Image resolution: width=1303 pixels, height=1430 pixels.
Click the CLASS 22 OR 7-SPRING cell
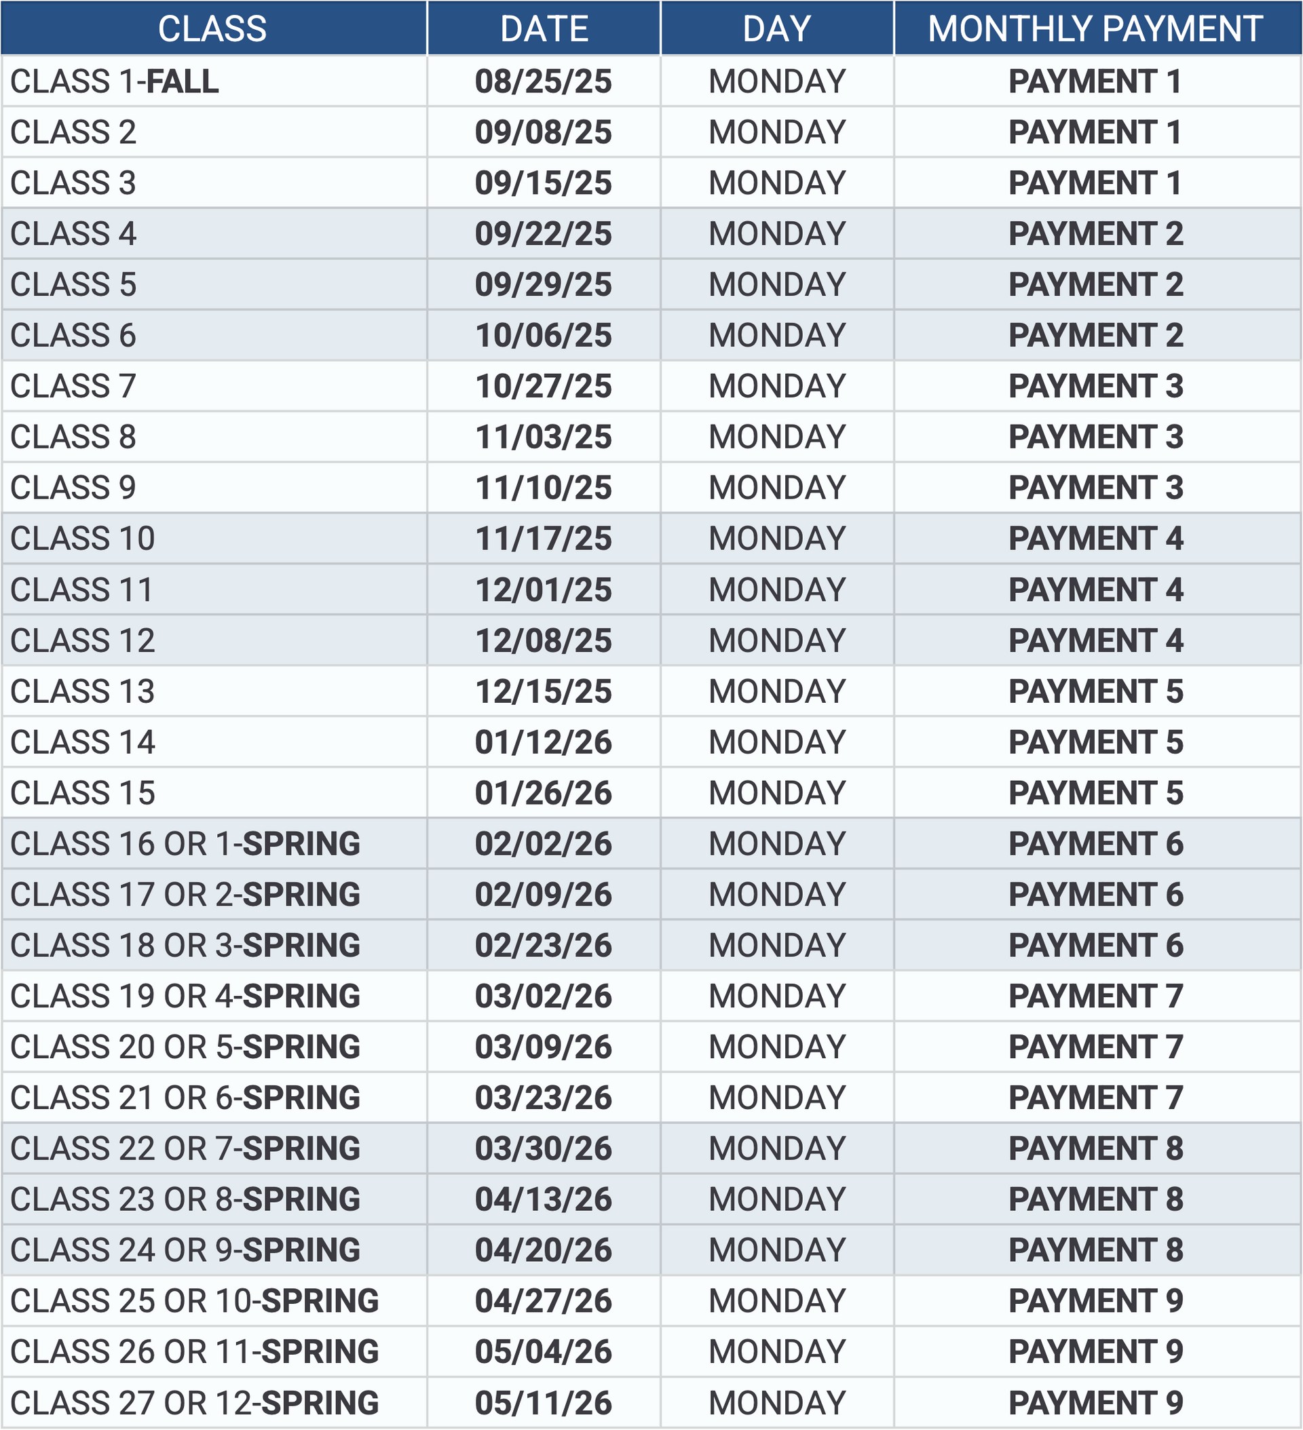[x=185, y=1148]
